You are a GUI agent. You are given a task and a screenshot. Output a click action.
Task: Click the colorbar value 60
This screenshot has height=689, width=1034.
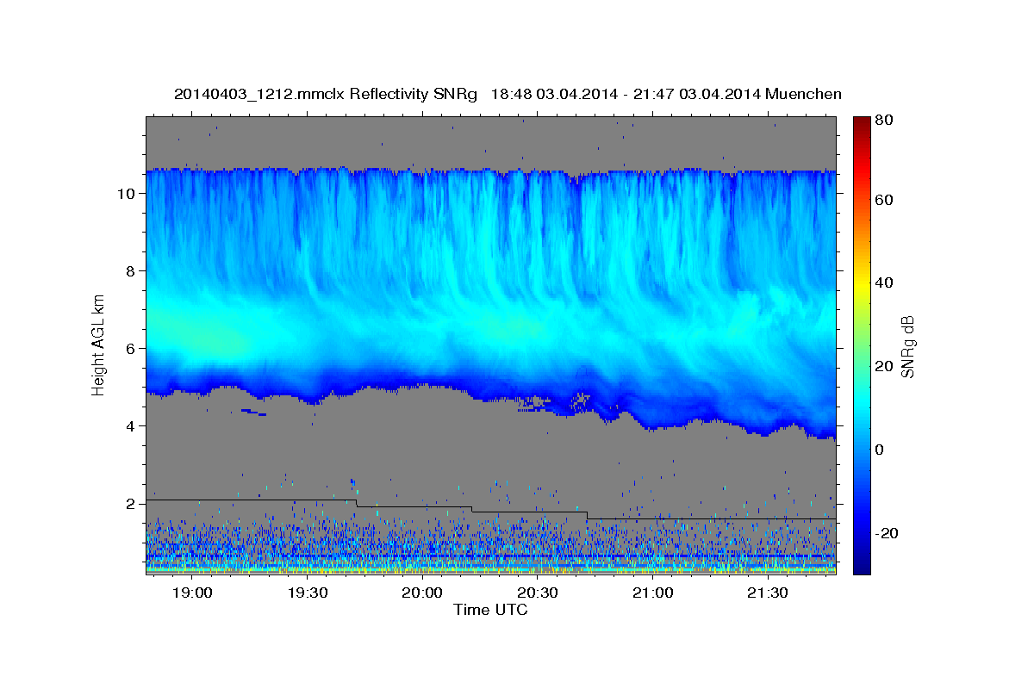pos(883,200)
